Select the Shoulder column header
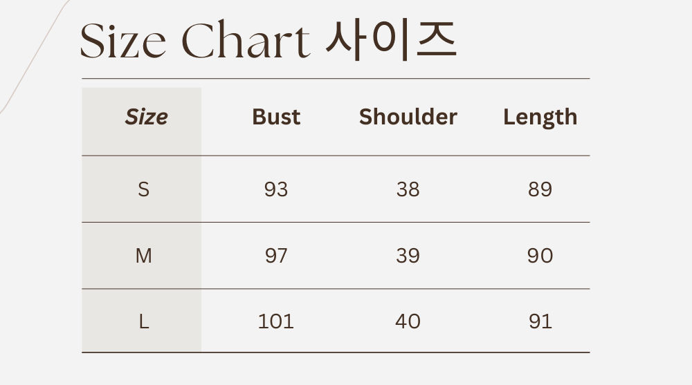Image resolution: width=692 pixels, height=385 pixels. [408, 117]
